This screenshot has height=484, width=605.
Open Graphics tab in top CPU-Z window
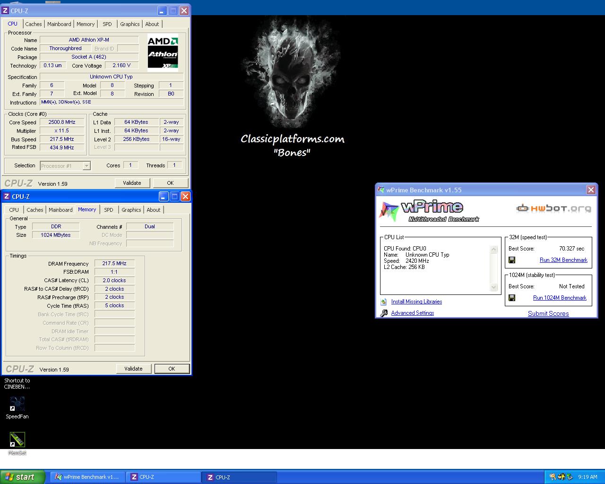tap(130, 24)
